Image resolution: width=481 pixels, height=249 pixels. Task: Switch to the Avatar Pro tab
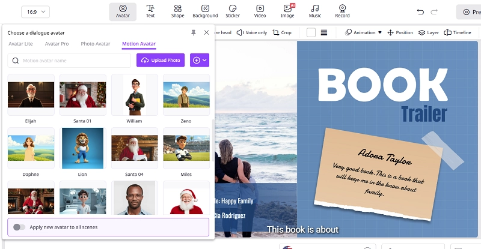point(57,44)
